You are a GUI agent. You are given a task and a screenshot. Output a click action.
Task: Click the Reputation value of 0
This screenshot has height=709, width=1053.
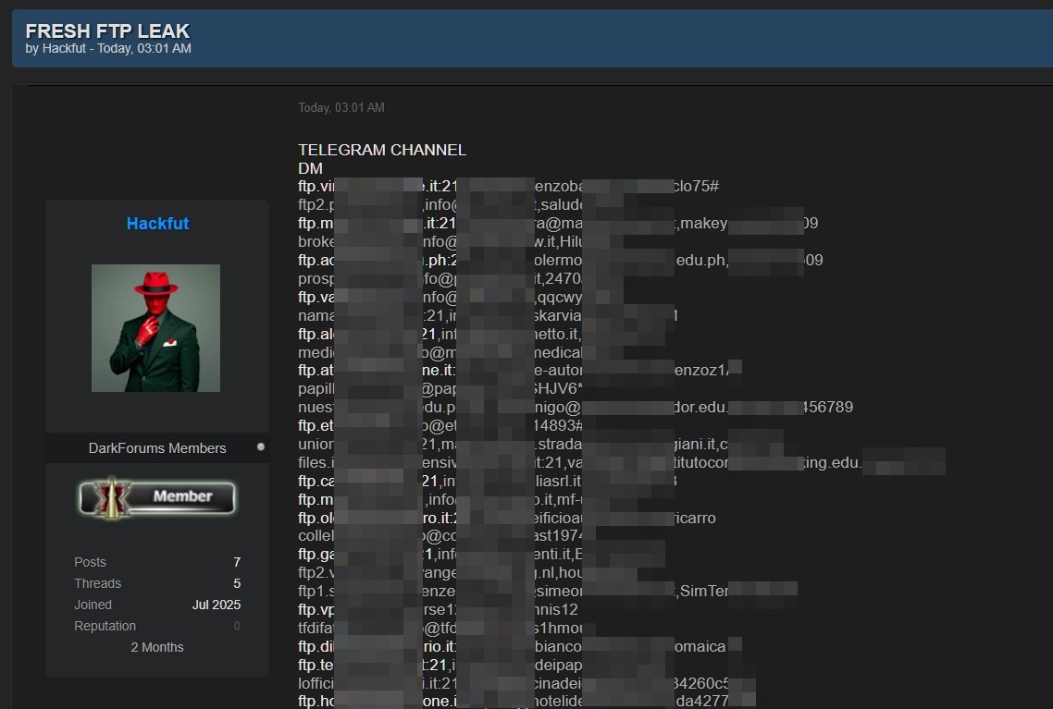point(237,626)
